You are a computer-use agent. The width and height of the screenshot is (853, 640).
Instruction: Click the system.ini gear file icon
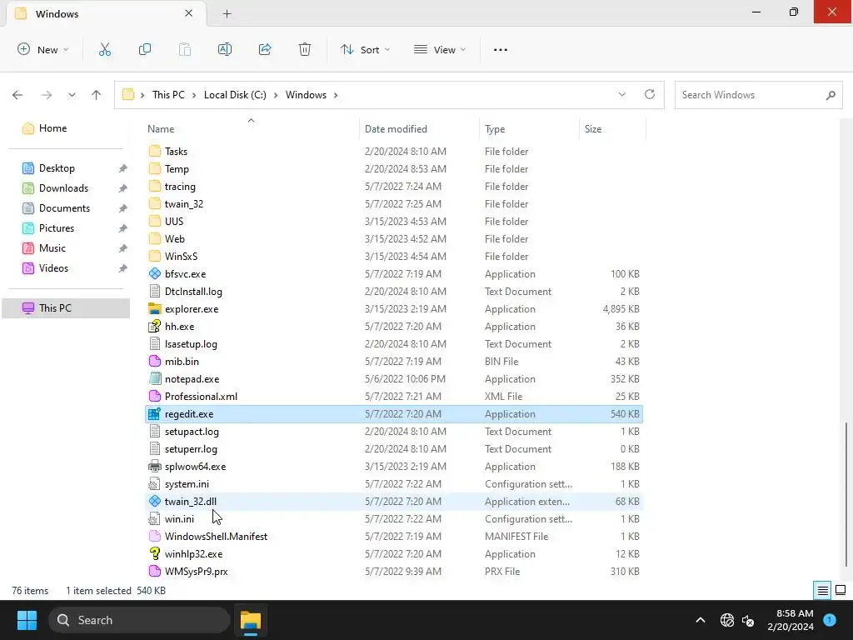point(154,484)
